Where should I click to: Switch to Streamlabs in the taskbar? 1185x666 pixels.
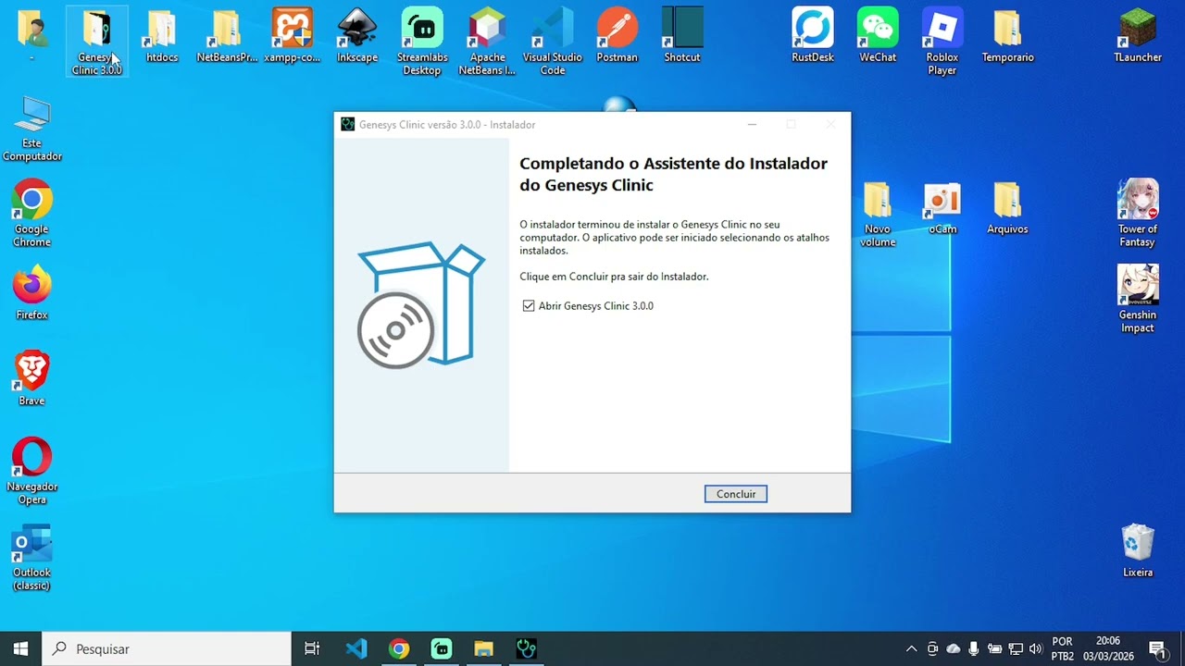tap(442, 649)
